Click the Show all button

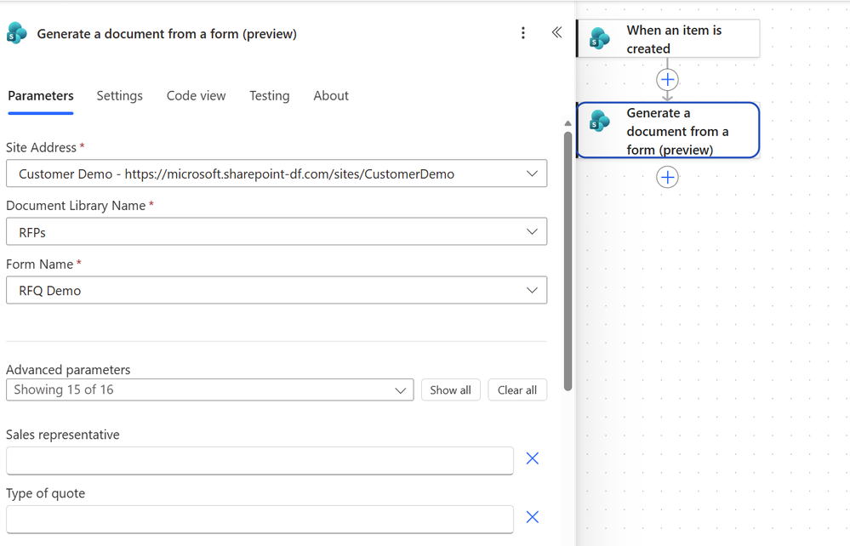click(450, 390)
